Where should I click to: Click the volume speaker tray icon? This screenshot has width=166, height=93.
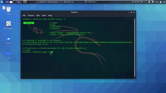[x=146, y=2]
